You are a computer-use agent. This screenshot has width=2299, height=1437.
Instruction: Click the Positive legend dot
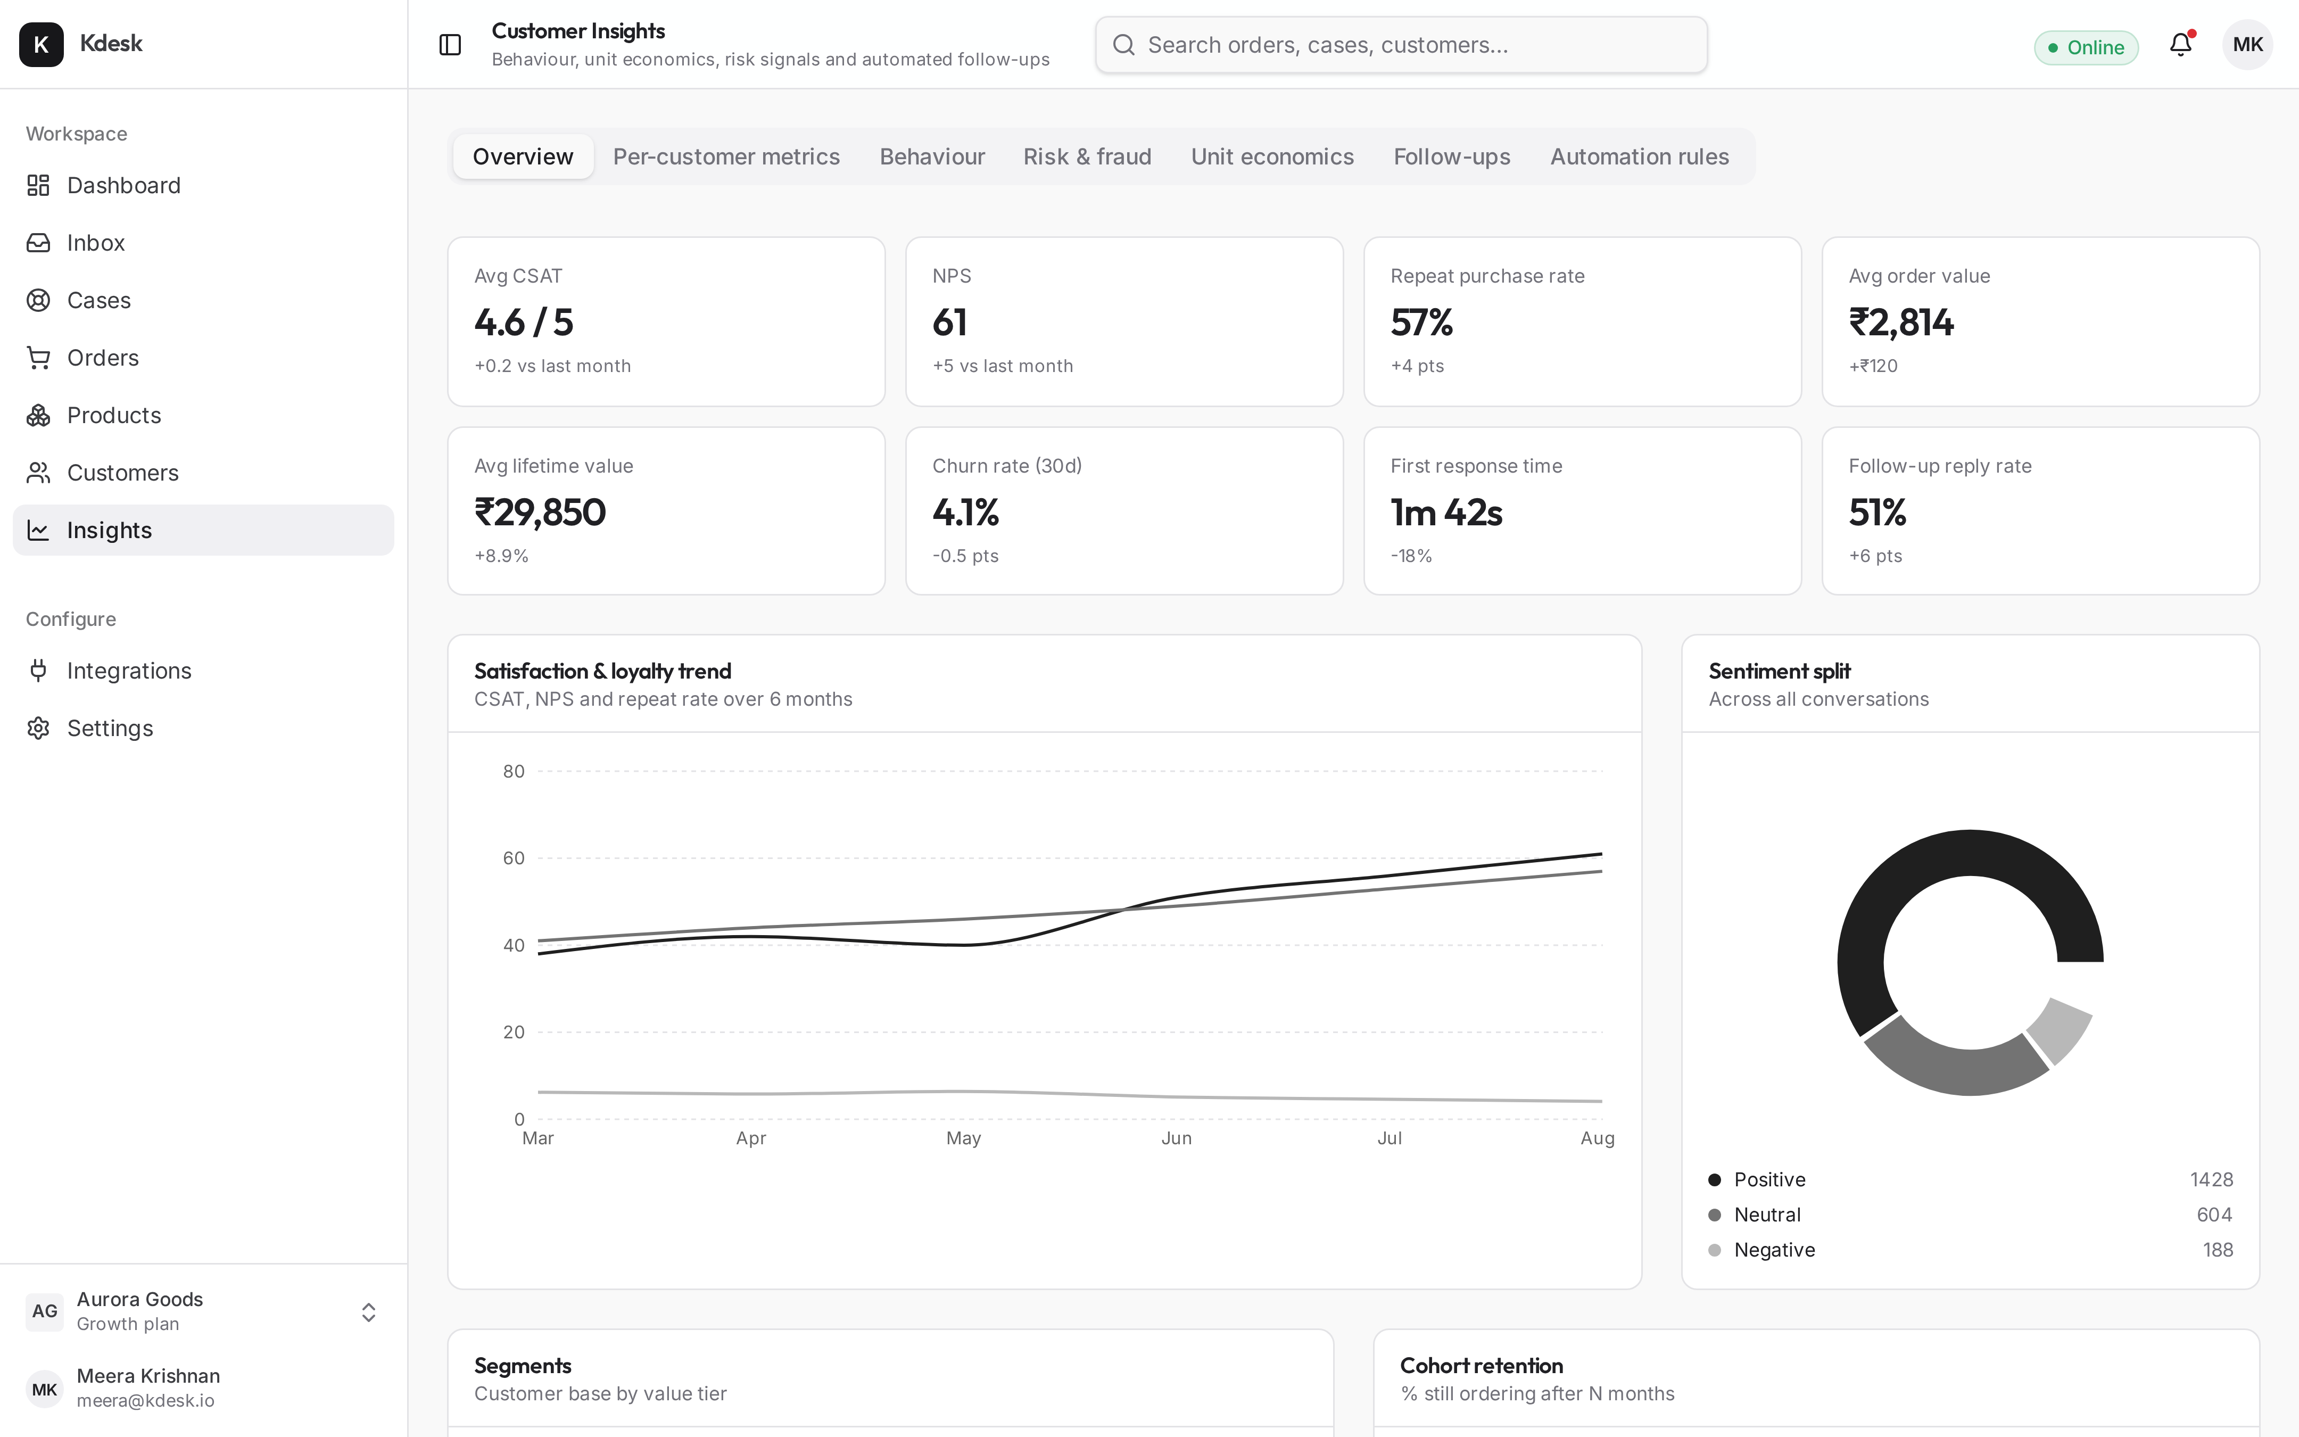(x=1715, y=1180)
